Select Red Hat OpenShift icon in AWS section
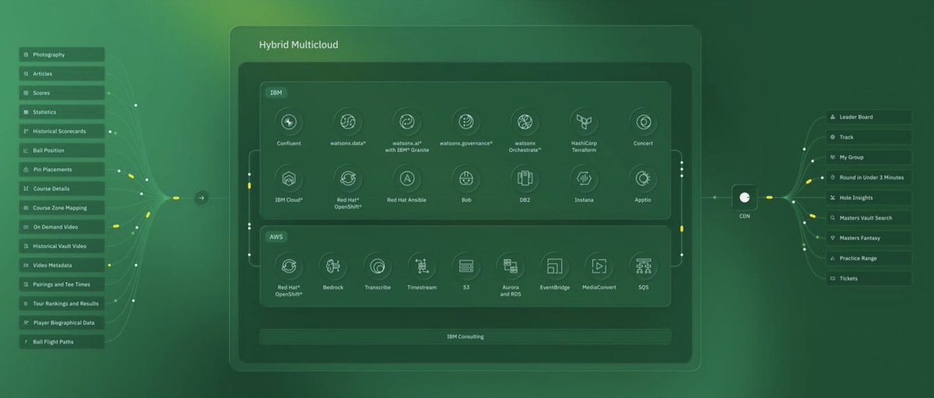Viewport: 934px width, 398px height. [289, 266]
